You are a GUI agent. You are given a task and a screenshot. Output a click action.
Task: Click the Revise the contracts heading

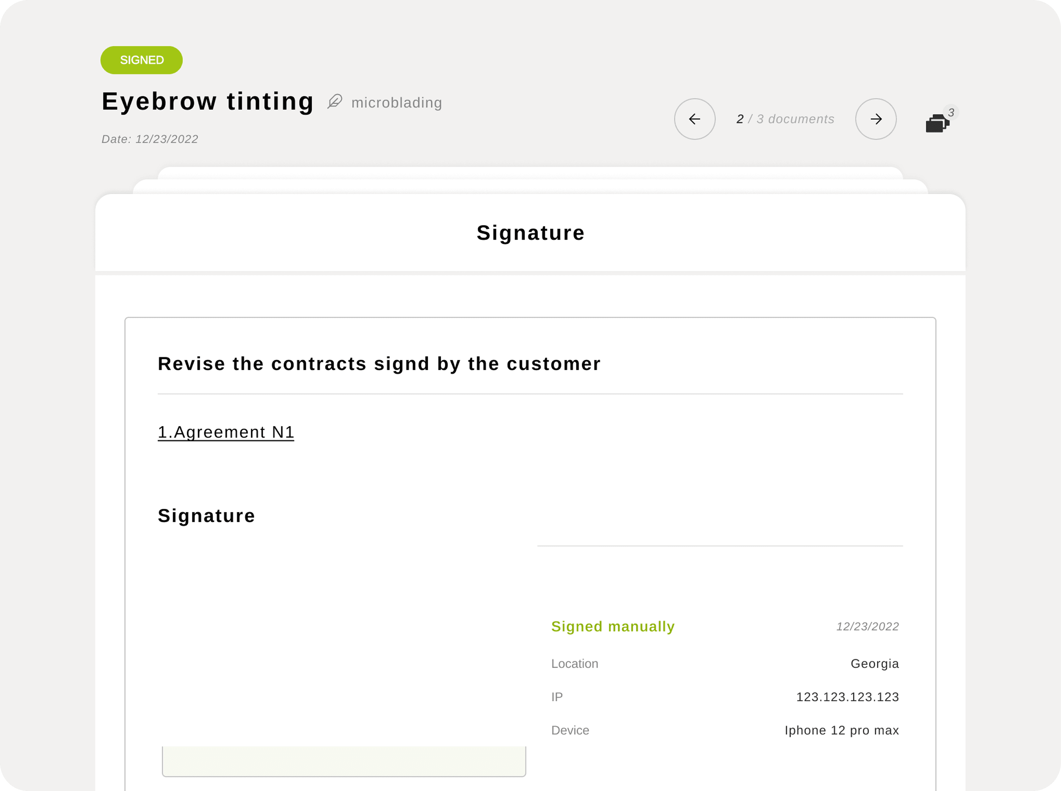click(379, 364)
